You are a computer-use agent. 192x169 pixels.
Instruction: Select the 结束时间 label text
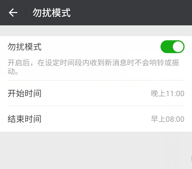[25, 119]
